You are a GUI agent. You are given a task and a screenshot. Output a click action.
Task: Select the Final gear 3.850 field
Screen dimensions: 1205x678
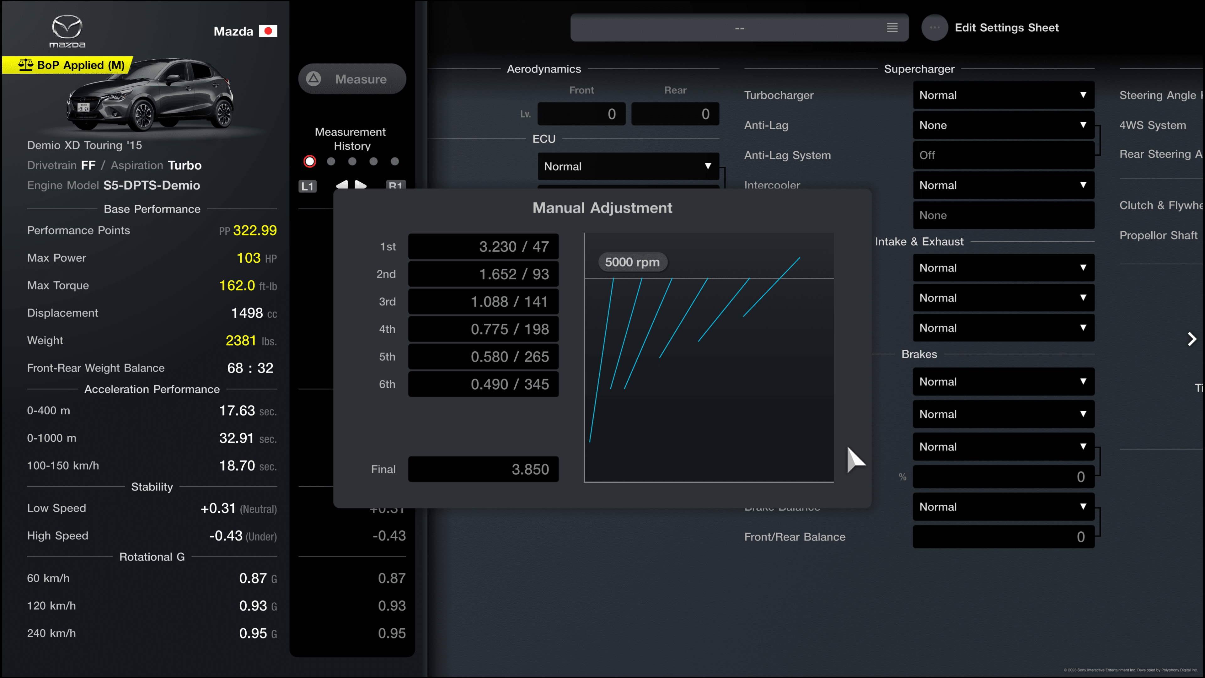[483, 469]
